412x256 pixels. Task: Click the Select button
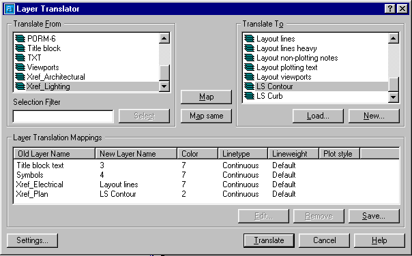coord(144,116)
